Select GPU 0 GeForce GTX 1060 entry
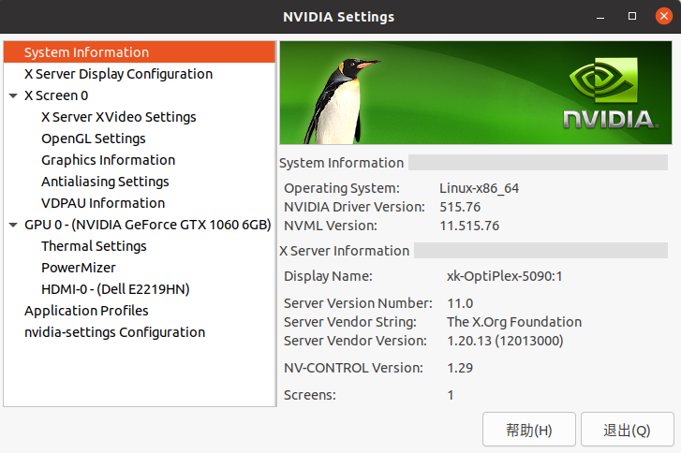The width and height of the screenshot is (681, 453). (x=147, y=225)
